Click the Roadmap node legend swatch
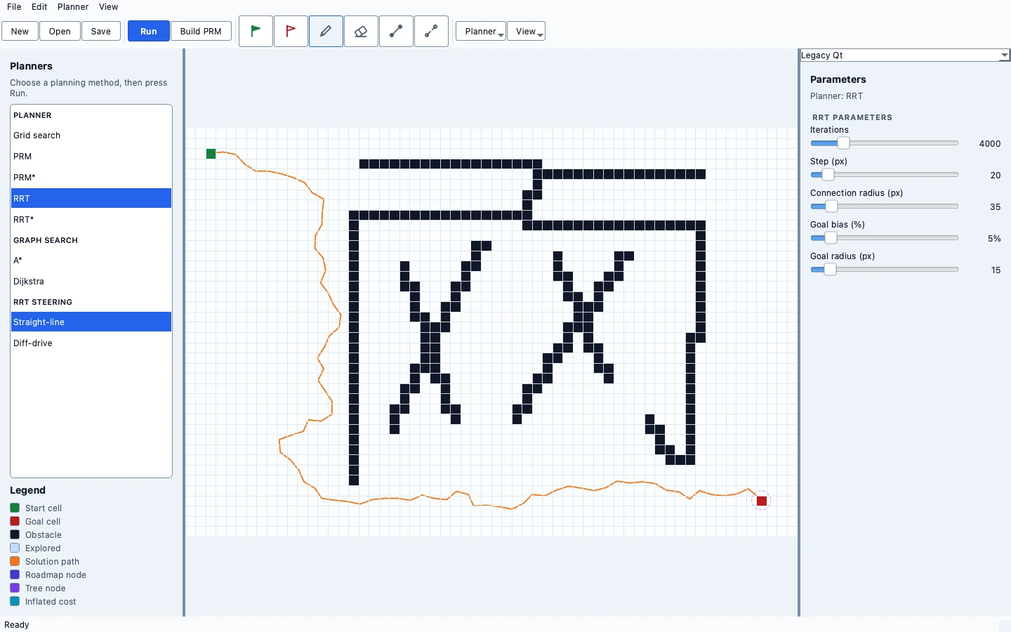 click(x=15, y=574)
